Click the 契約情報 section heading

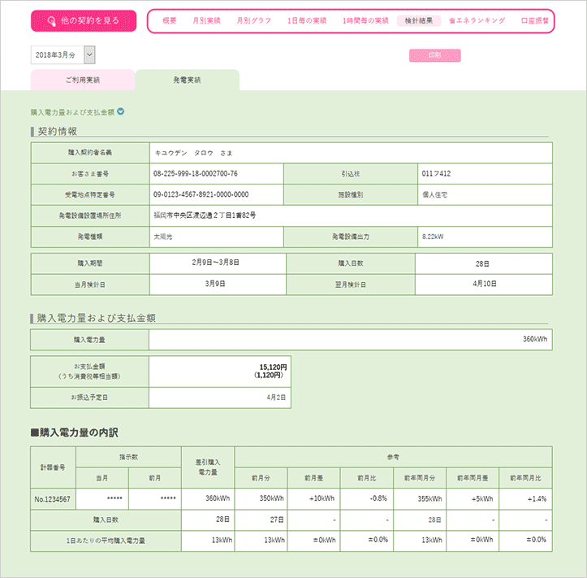(x=58, y=131)
